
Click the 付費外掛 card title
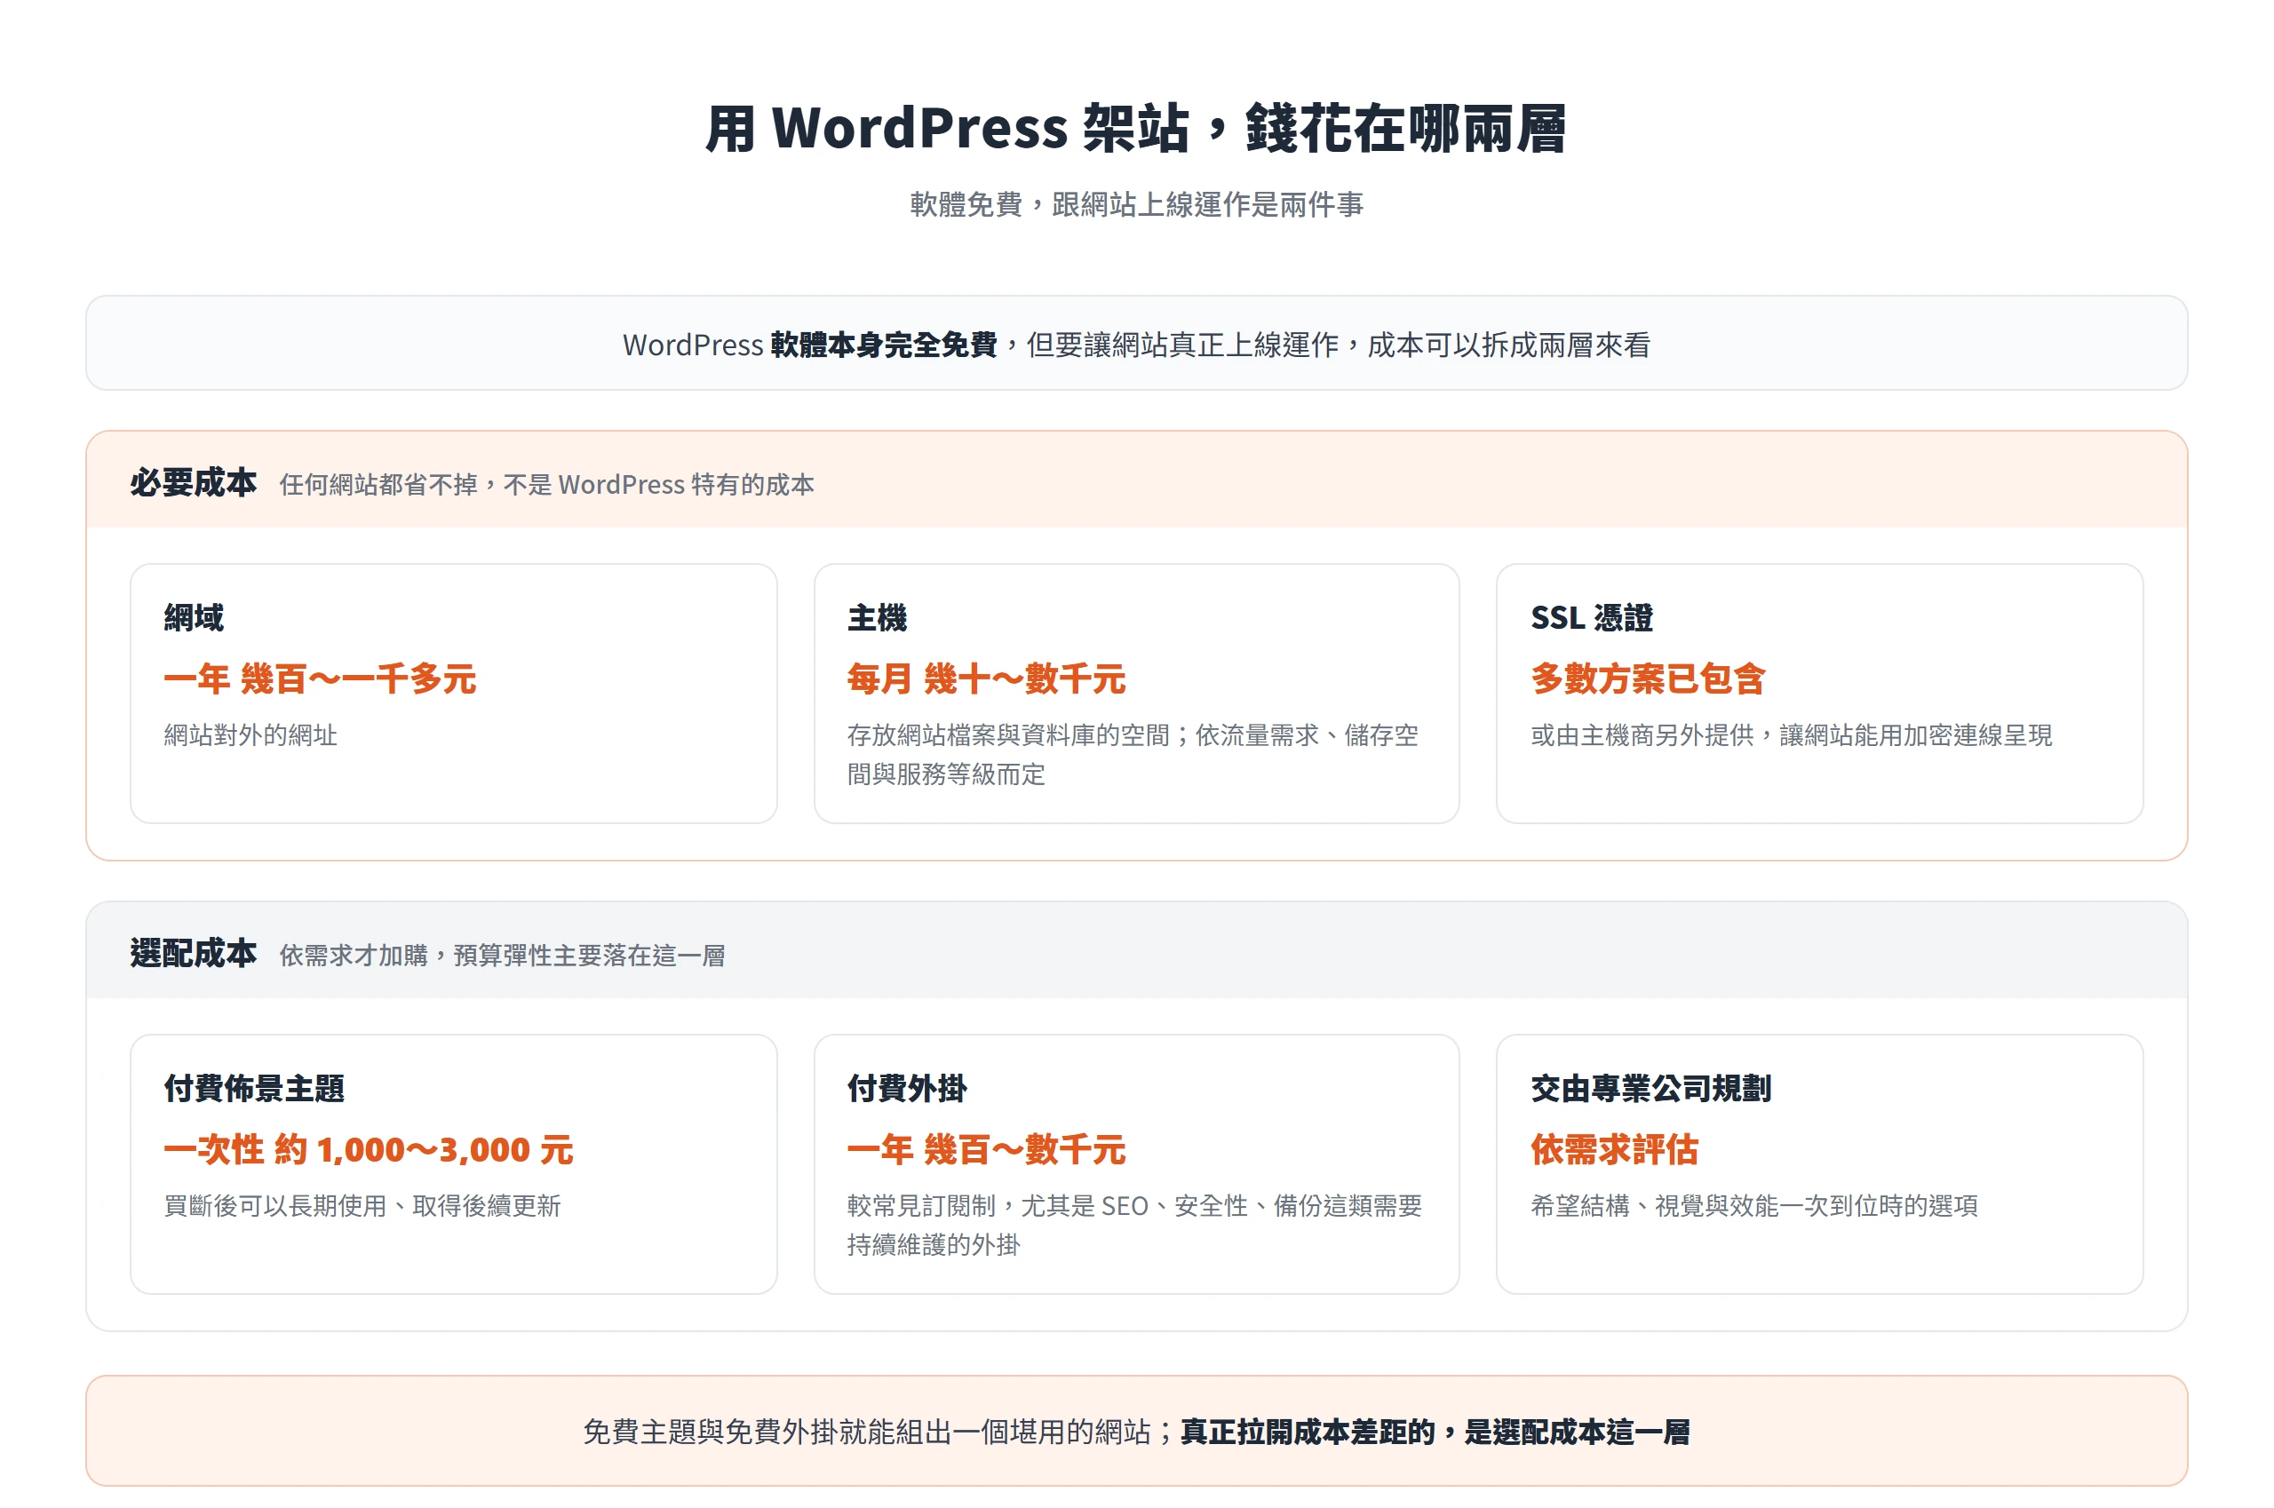(907, 1088)
